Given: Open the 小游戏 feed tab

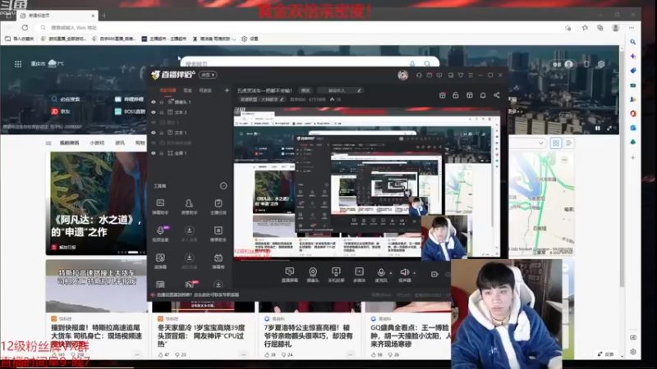Looking at the screenshot, I should click(x=97, y=143).
